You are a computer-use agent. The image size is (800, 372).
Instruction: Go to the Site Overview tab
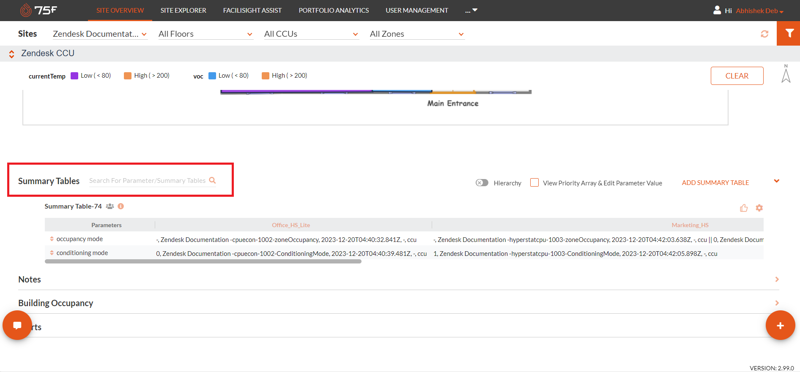pyautogui.click(x=120, y=10)
